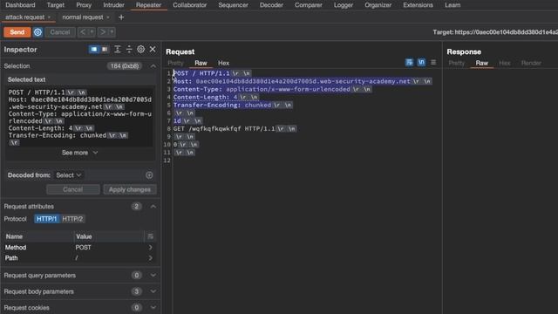Switch to the Logger tab

point(344,5)
